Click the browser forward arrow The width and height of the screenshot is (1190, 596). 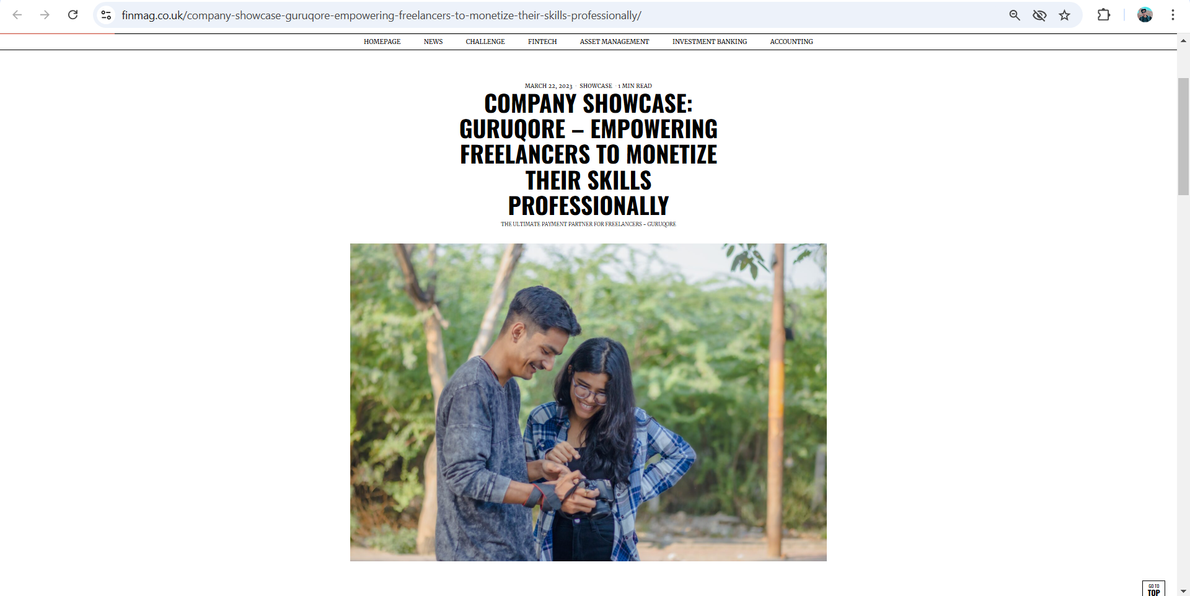click(x=45, y=15)
